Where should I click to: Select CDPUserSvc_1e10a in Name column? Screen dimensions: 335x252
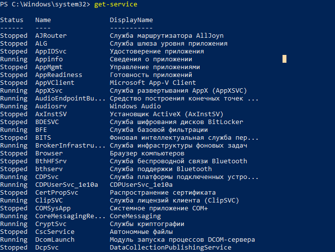66,185
